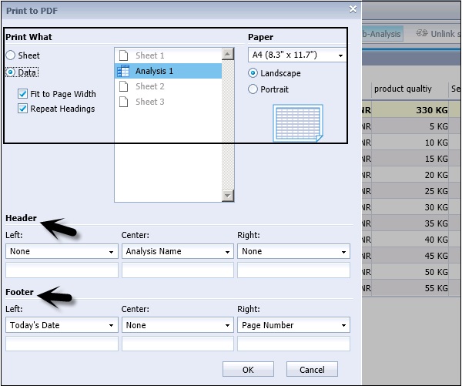Viewport: 462px width, 386px height.
Task: Toggle Fit to Page Width checkbox
Action: click(23, 94)
